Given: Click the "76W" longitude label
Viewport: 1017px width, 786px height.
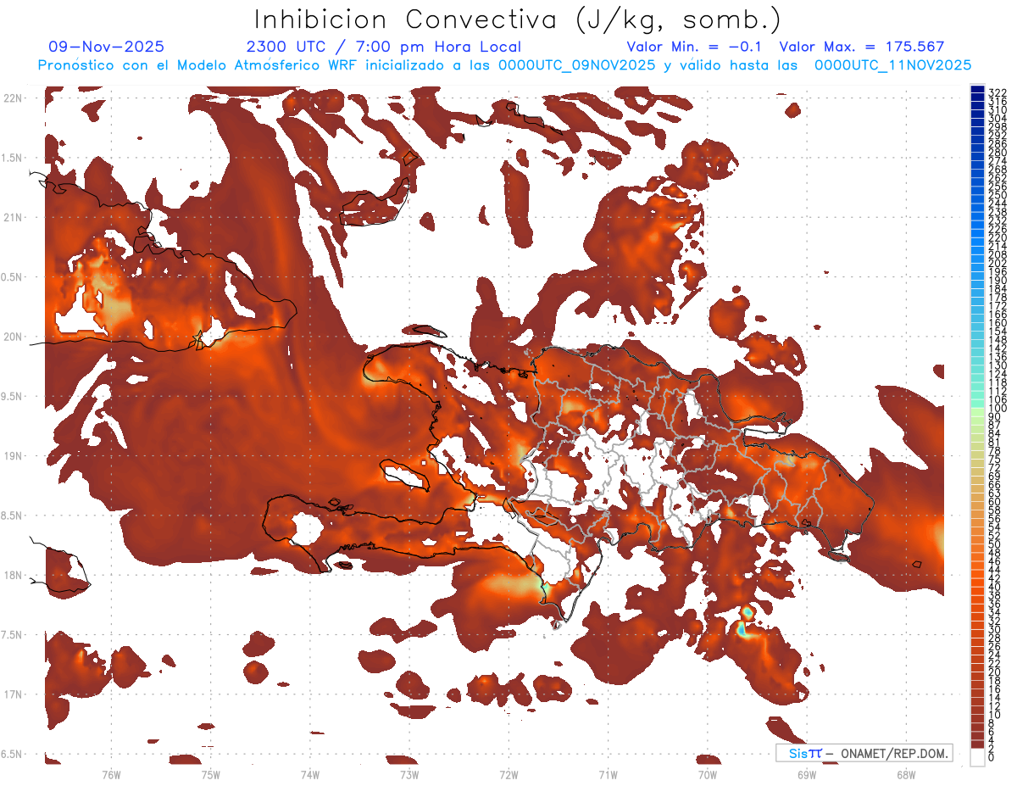Looking at the screenshot, I should coord(111,775).
